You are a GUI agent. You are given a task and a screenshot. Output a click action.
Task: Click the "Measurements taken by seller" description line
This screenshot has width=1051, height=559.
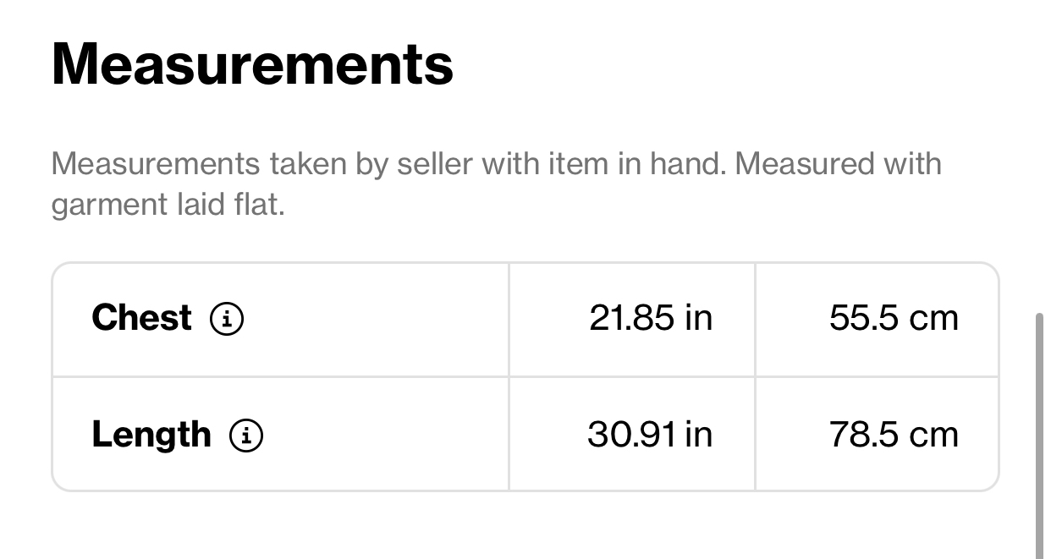[497, 163]
